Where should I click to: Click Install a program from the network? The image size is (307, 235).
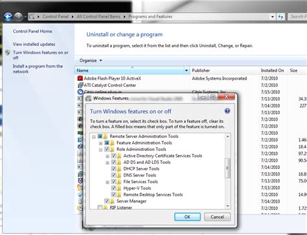38,69
